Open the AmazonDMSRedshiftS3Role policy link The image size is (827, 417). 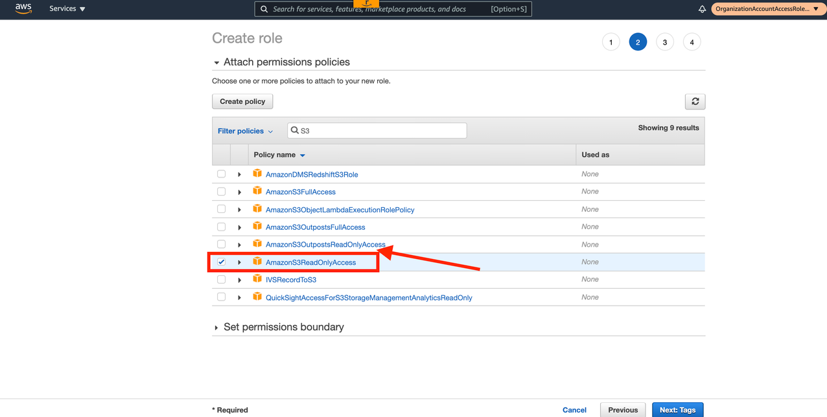[312, 174]
